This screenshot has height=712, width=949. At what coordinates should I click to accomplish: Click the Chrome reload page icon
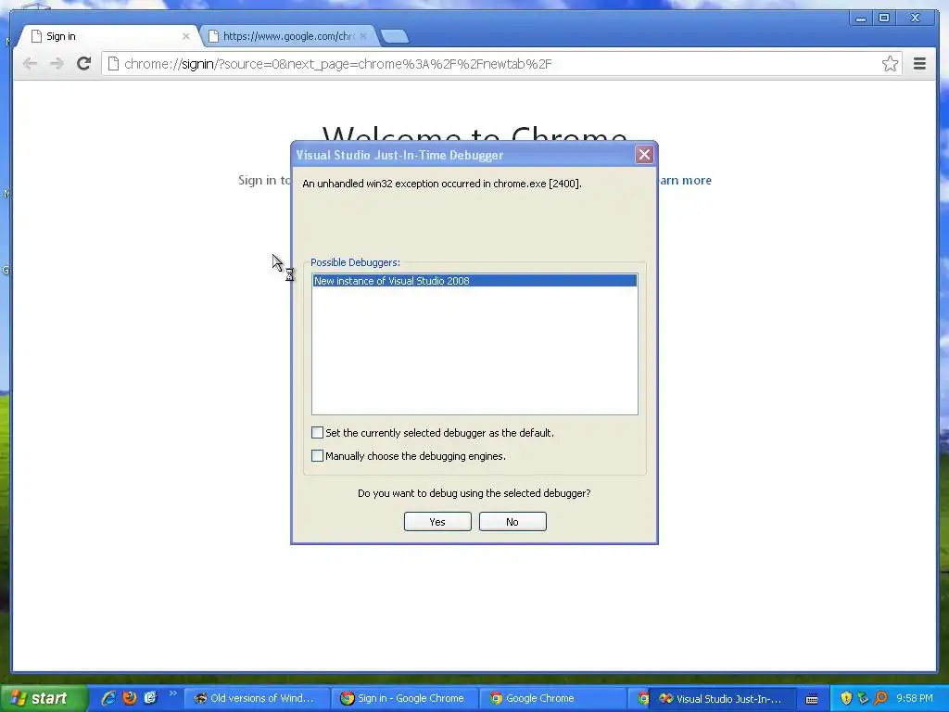tap(84, 63)
